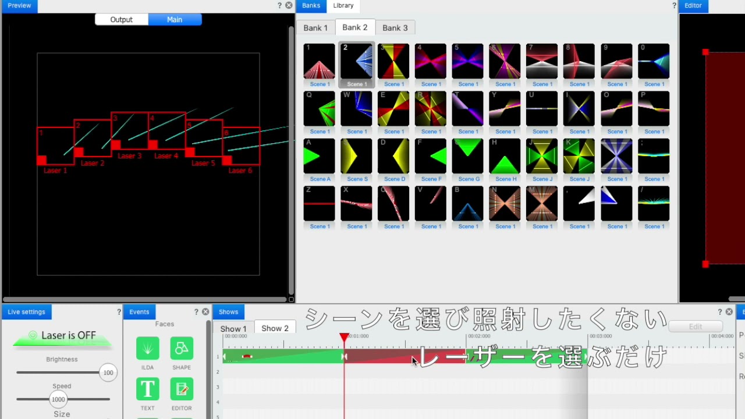Image resolution: width=745 pixels, height=419 pixels.
Task: Click the Brightness slider handle
Action: click(108, 372)
